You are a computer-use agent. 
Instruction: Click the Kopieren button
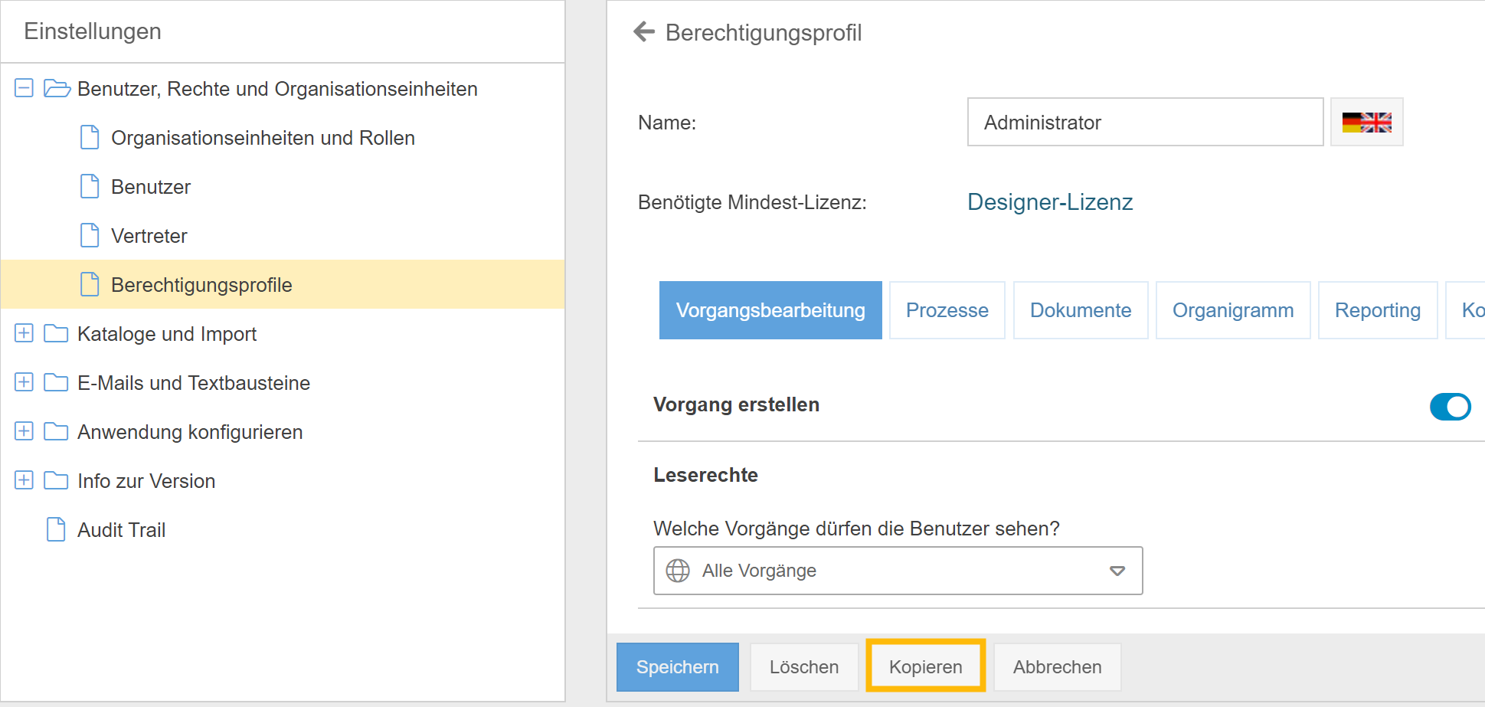point(925,666)
